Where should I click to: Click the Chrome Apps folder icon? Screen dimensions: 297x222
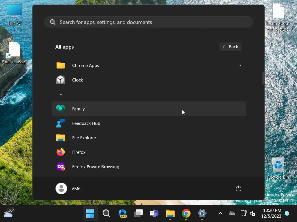[61, 65]
